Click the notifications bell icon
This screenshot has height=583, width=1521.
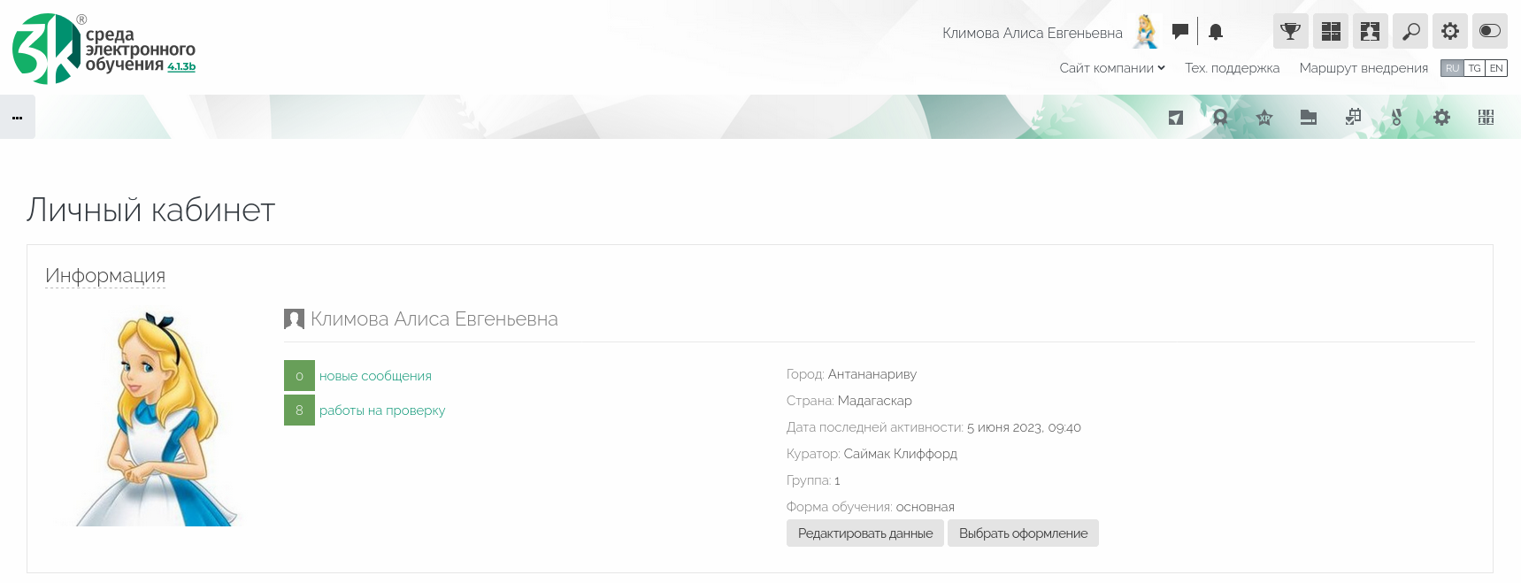coord(1216,32)
